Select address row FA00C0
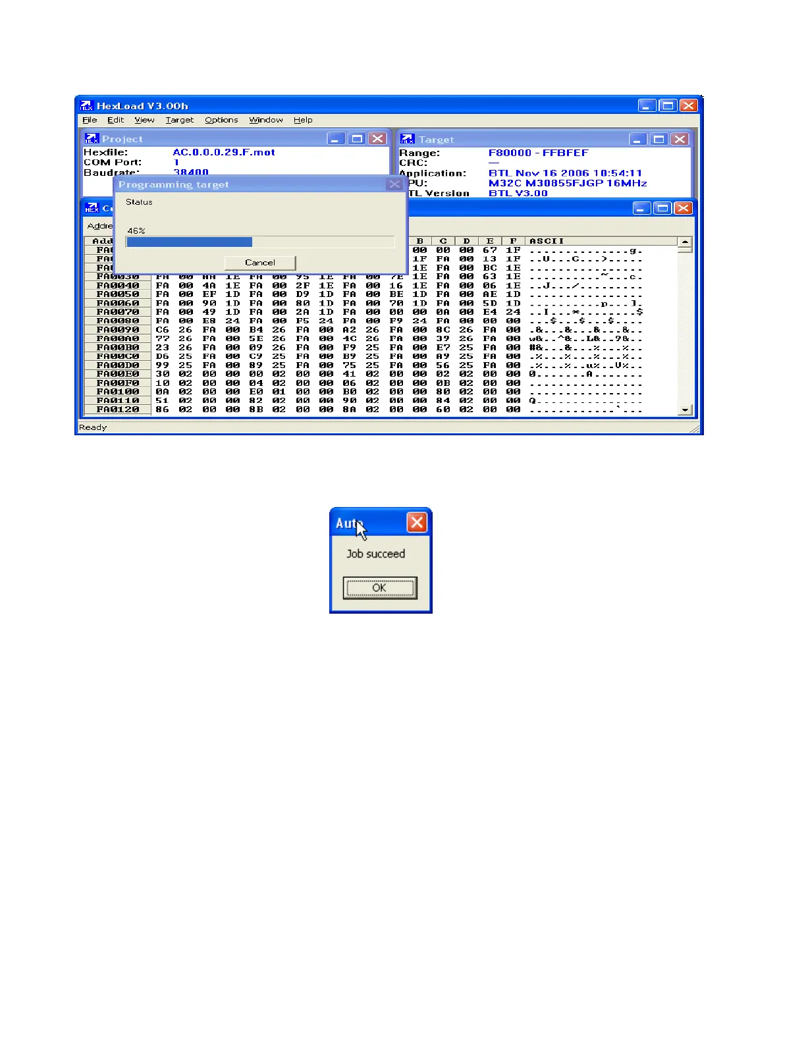806x1043 pixels. pyautogui.click(x=118, y=356)
